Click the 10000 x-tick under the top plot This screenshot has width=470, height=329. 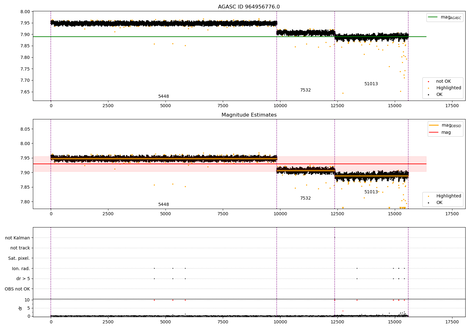pyautogui.click(x=280, y=106)
